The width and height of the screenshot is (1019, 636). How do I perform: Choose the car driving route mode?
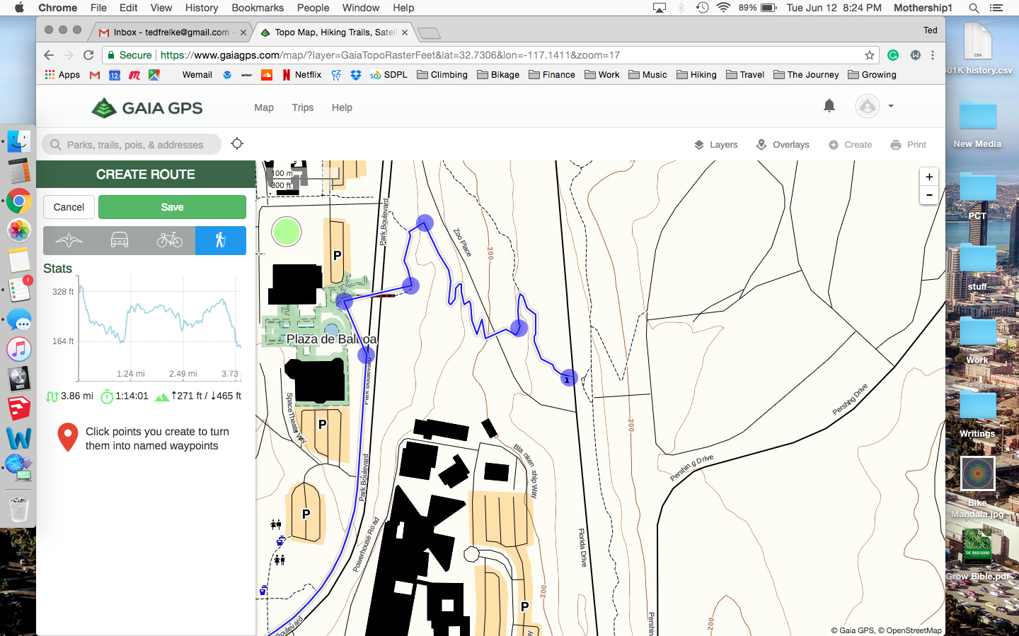tap(120, 240)
